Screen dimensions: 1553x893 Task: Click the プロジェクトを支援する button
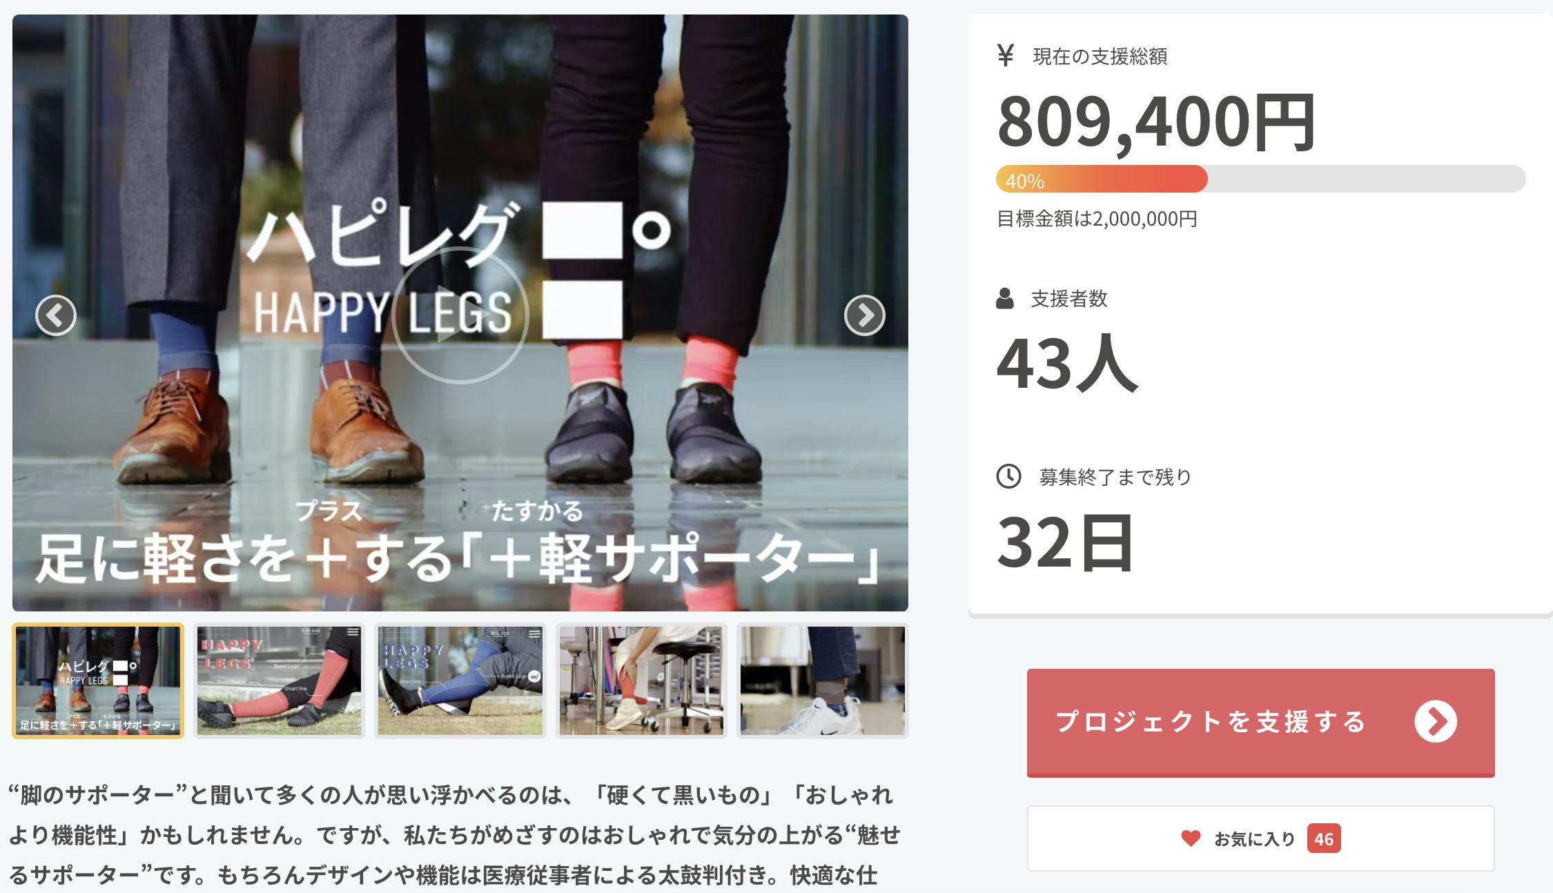pyautogui.click(x=1260, y=723)
